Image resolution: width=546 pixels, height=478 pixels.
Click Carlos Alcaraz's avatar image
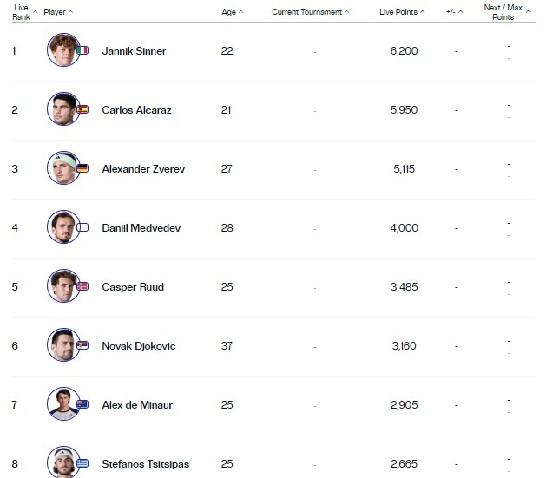tap(62, 109)
